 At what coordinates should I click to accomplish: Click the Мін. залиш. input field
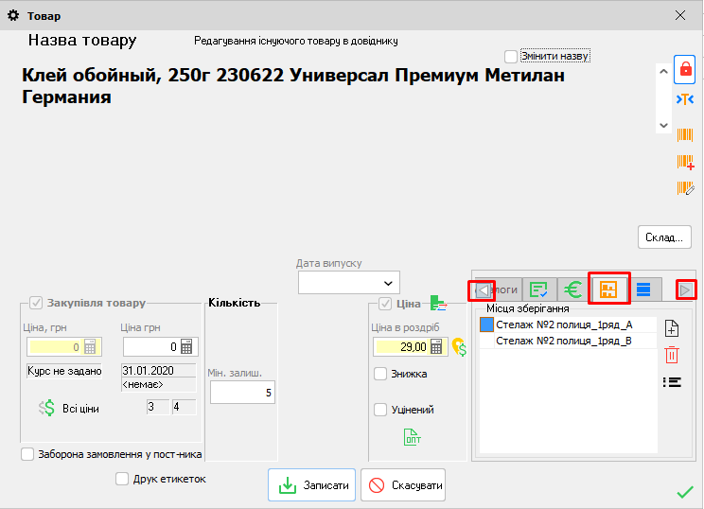point(242,392)
